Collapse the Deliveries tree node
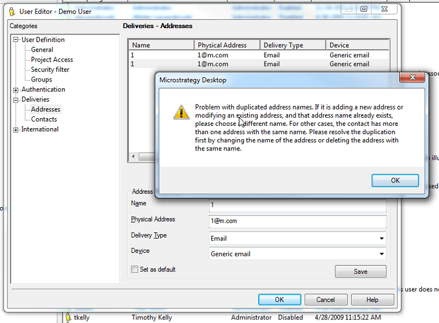This screenshot has width=439, height=323. [16, 99]
